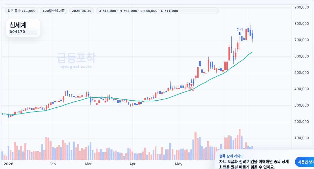The height and width of the screenshot is (169, 314).
Task: Click the Apr label on time axis
Action: (132, 164)
